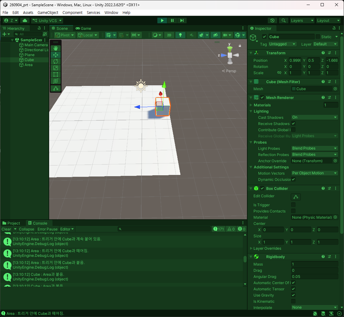Toggle the Receive Shadows checkbox
Screen dimensions: 344x317
tap(293, 123)
